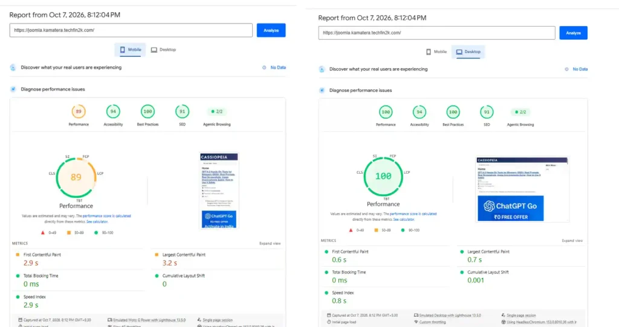Image resolution: width=619 pixels, height=327 pixels.
Task: Click the No Data info icon in the left report
Action: coord(264,68)
